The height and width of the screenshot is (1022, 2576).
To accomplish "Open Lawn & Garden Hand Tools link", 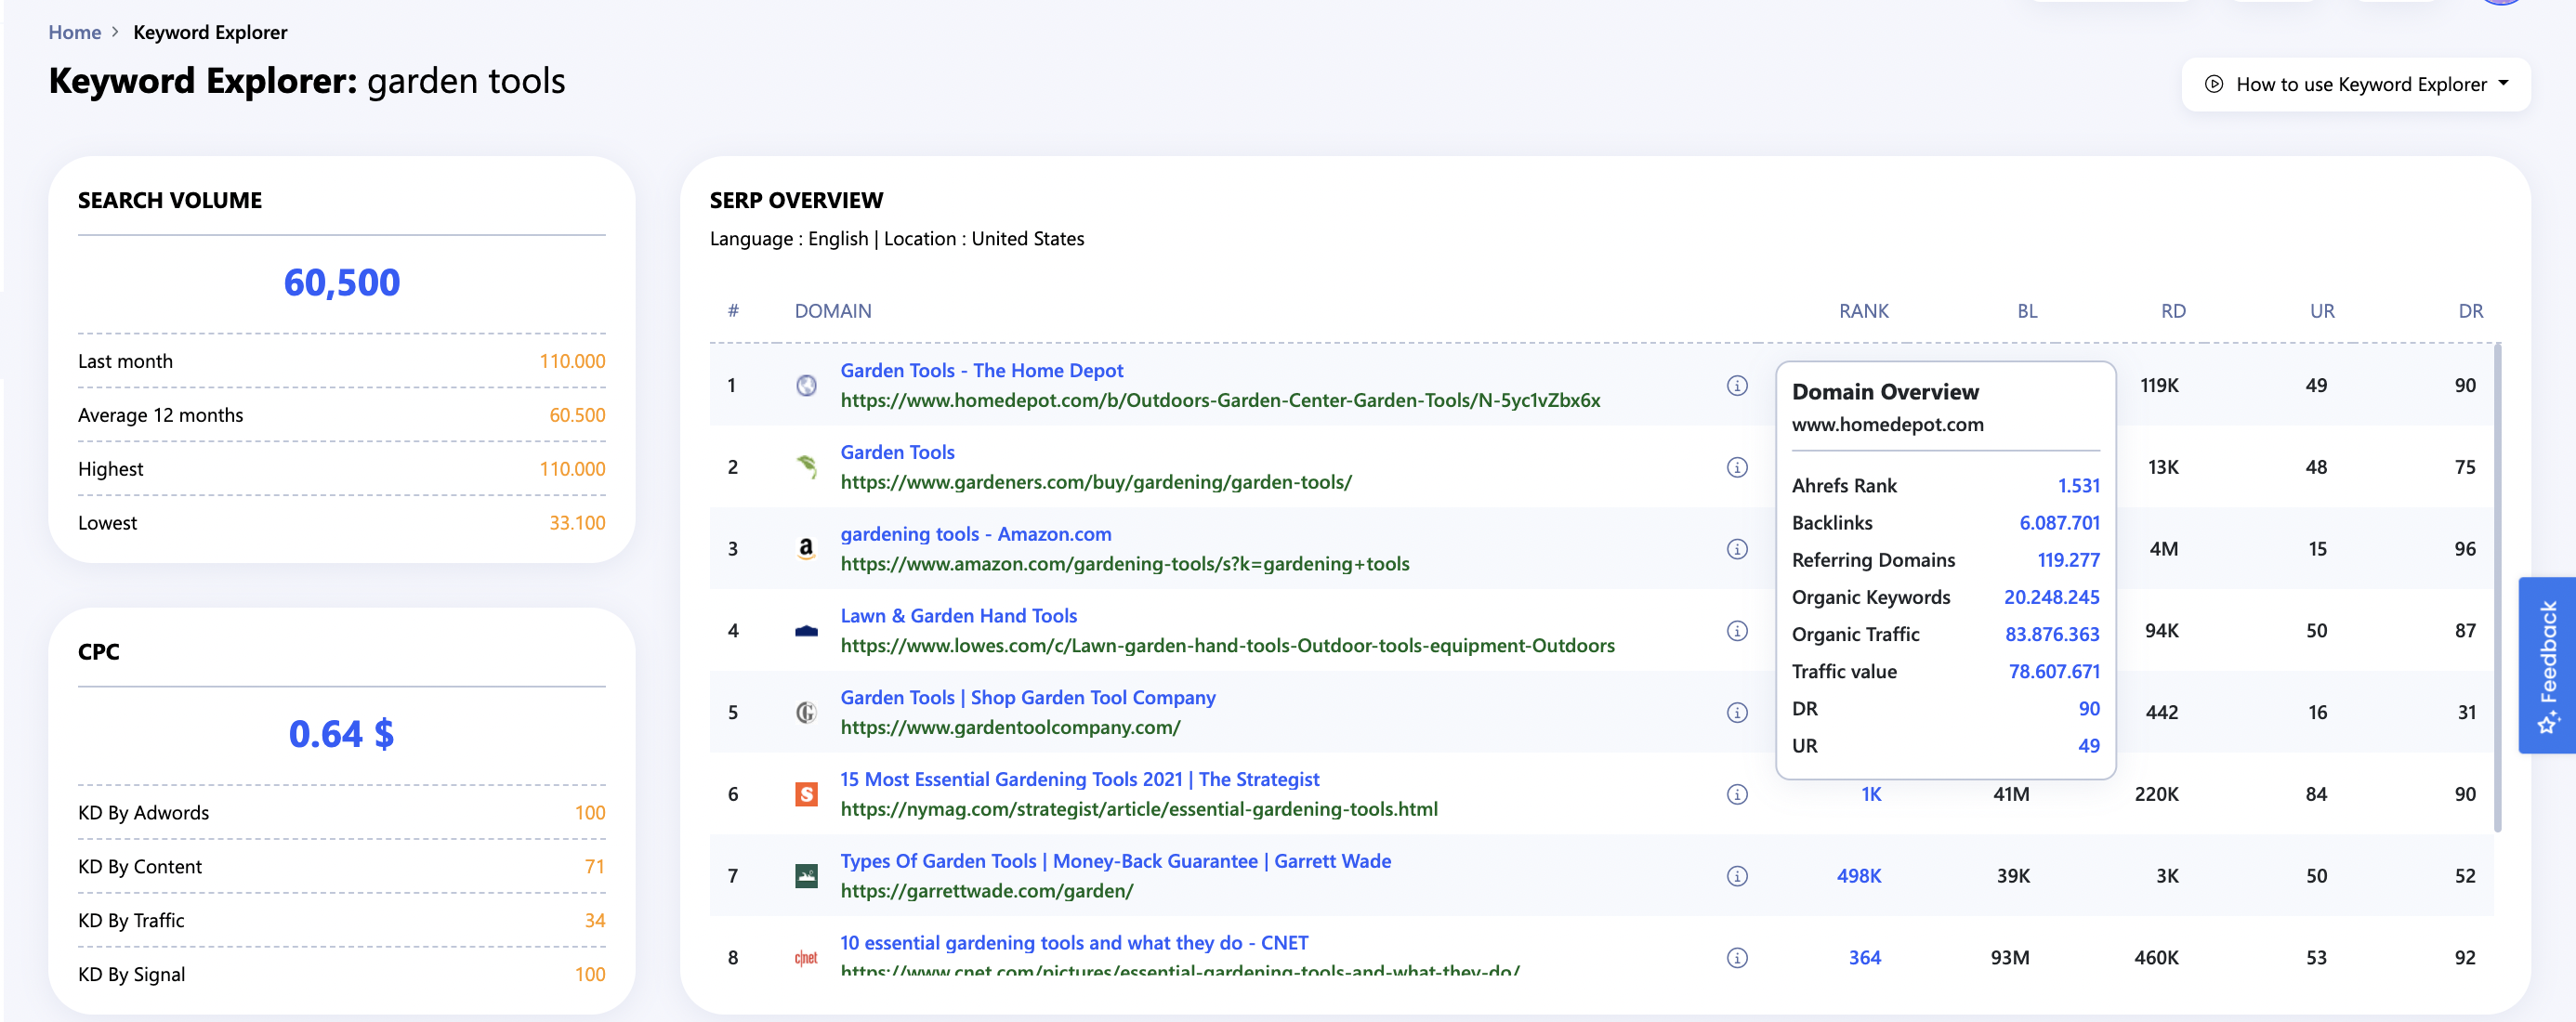I will [958, 616].
